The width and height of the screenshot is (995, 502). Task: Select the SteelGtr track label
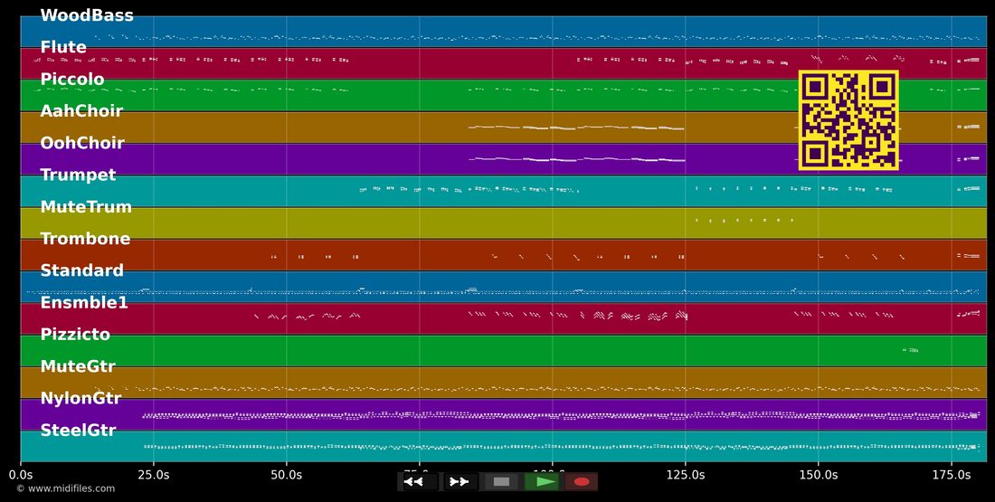click(x=78, y=431)
